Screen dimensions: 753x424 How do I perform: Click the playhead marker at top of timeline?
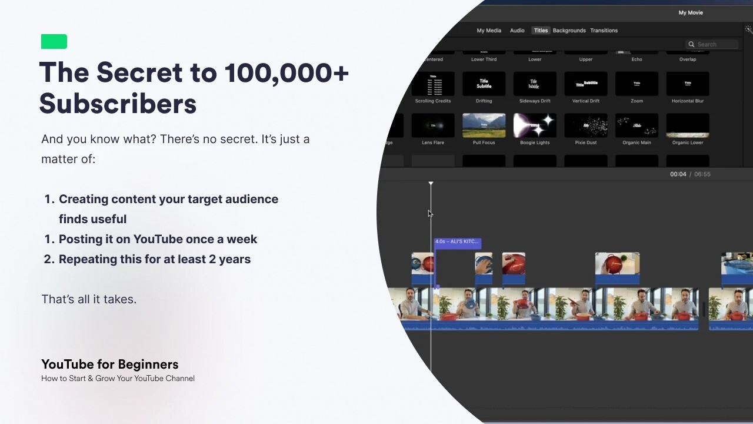(x=431, y=184)
